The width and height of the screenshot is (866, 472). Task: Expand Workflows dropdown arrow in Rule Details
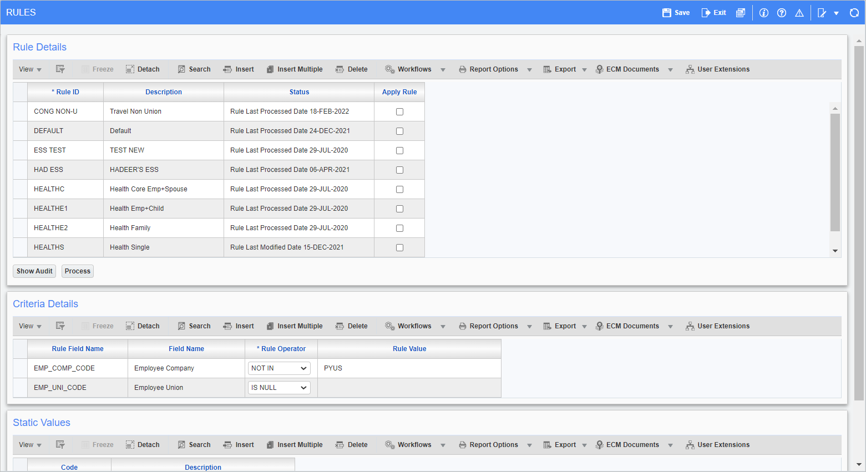pyautogui.click(x=443, y=70)
